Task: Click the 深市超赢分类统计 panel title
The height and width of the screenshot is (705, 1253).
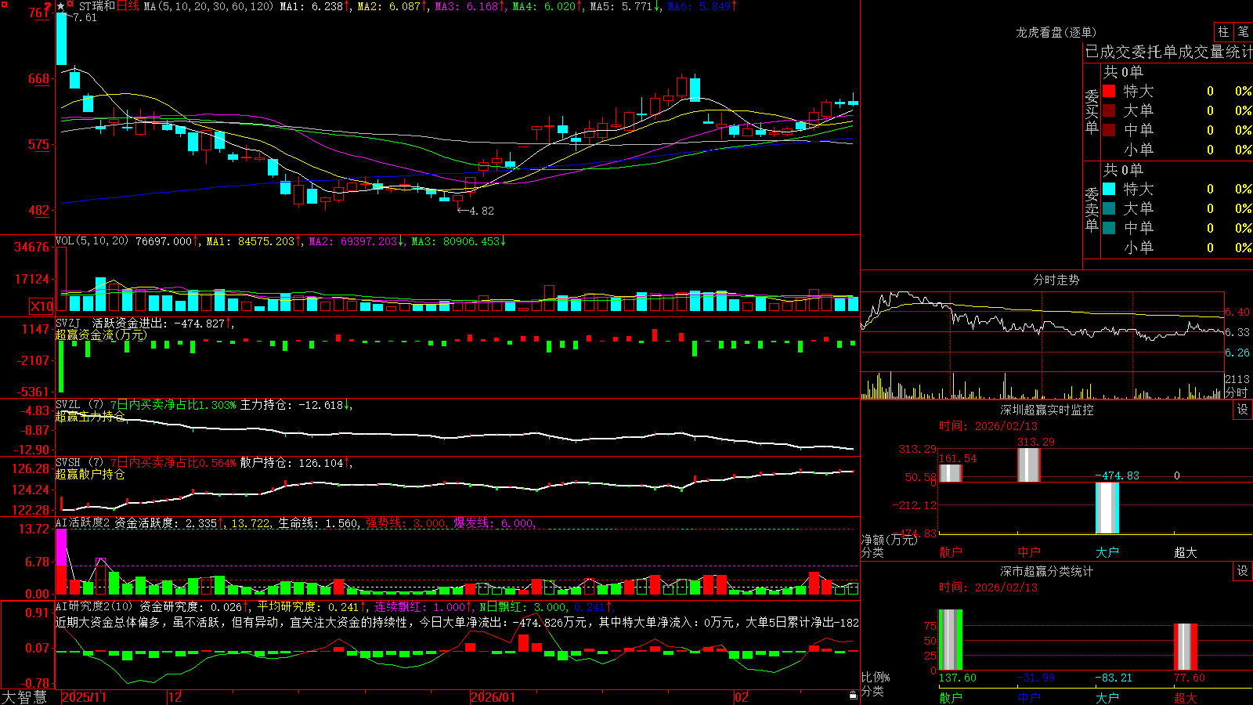Action: 1047,571
